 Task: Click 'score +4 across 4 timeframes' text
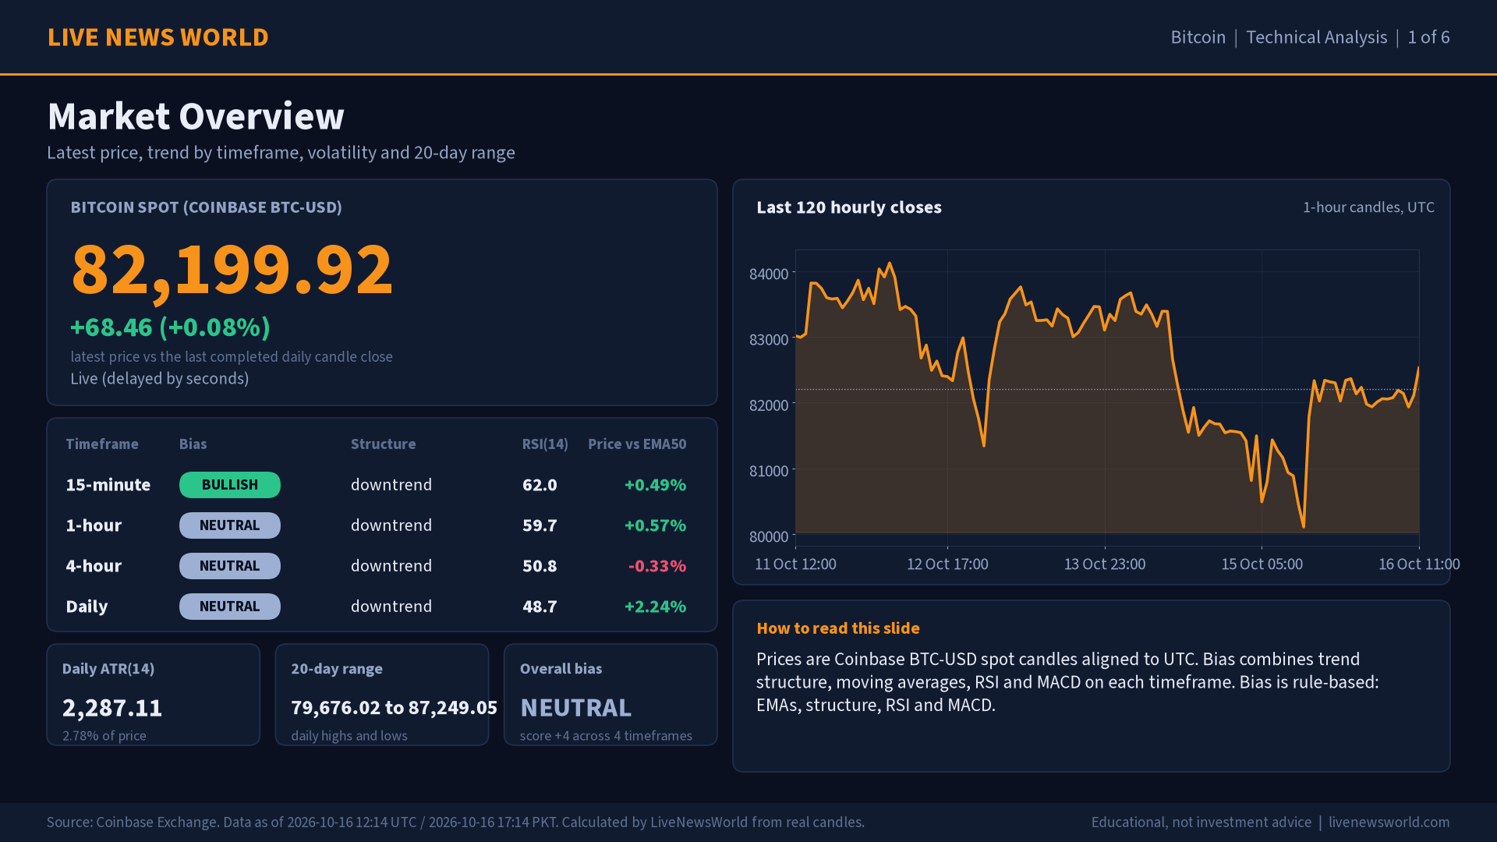606,736
